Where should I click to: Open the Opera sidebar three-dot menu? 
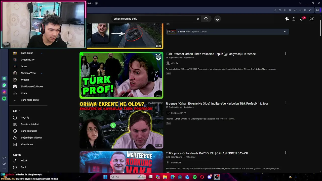(x=4, y=169)
